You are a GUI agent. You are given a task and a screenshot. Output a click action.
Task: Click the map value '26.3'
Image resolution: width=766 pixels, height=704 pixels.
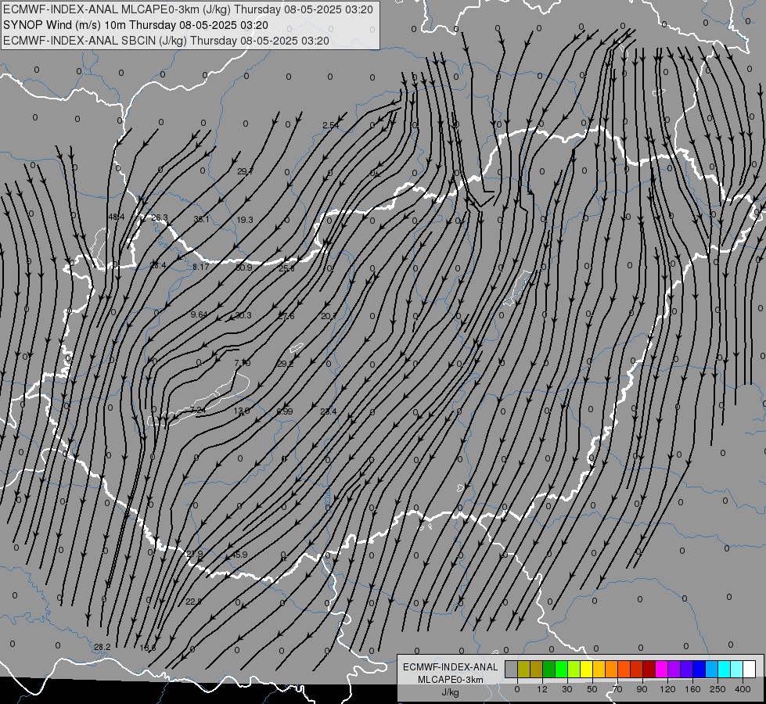160,217
